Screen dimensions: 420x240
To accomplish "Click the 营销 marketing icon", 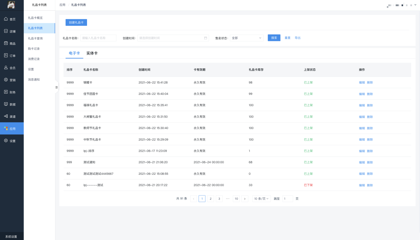I will click(x=6, y=80).
